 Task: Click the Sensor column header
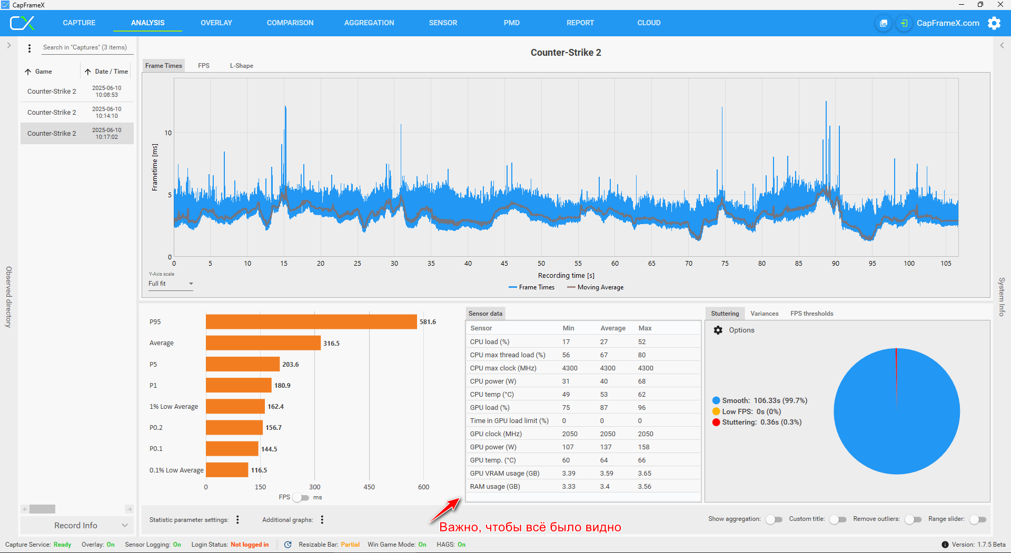pos(481,328)
